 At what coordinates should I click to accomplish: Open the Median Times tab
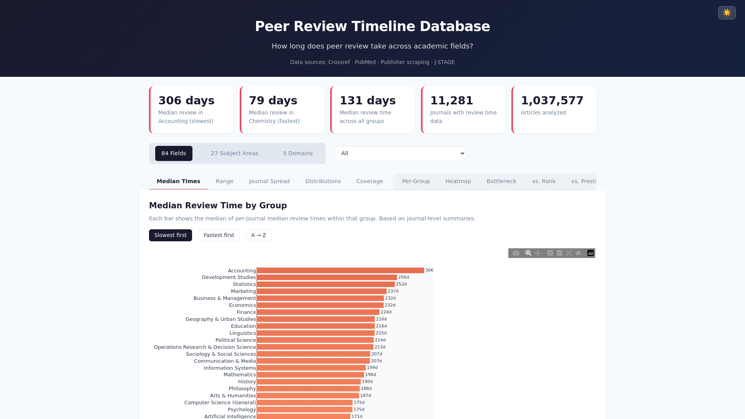click(x=178, y=181)
